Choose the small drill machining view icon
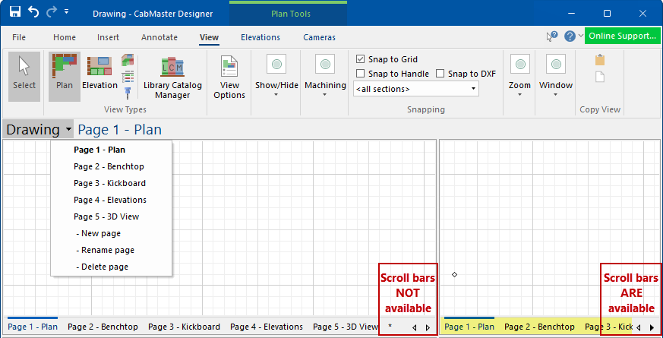663x338 pixels. tap(128, 93)
